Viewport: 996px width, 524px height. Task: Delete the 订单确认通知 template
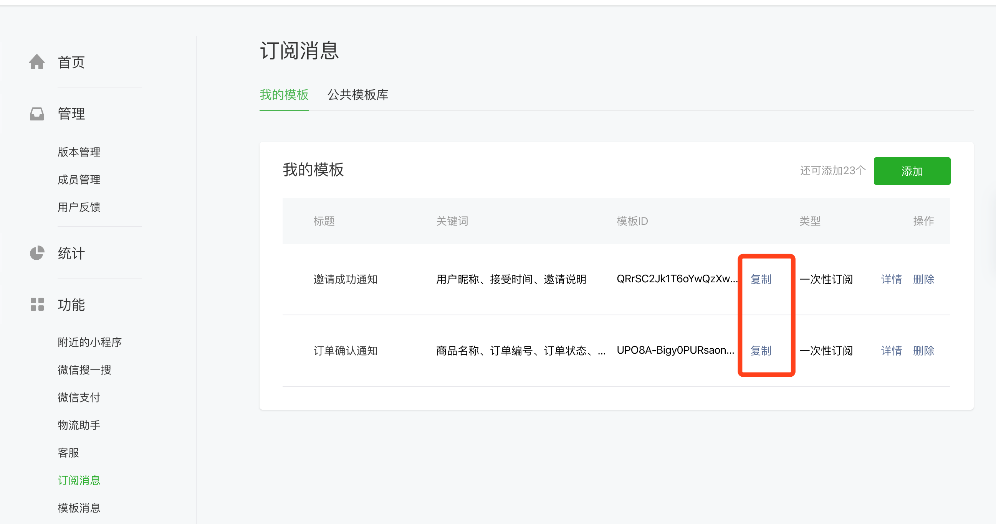(923, 351)
